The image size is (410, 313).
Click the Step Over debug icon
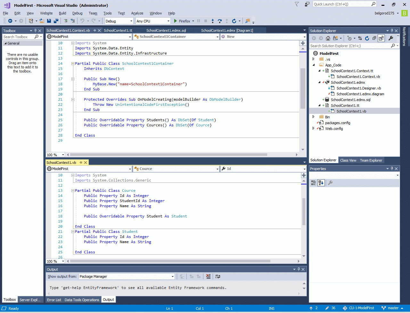coord(220,21)
